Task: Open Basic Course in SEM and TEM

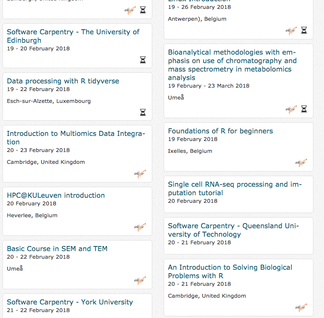Action: click(x=57, y=249)
